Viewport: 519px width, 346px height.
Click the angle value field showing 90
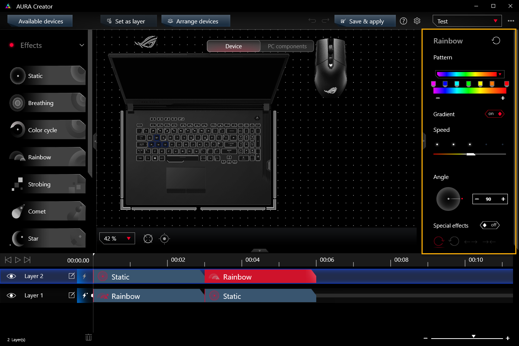pos(488,199)
